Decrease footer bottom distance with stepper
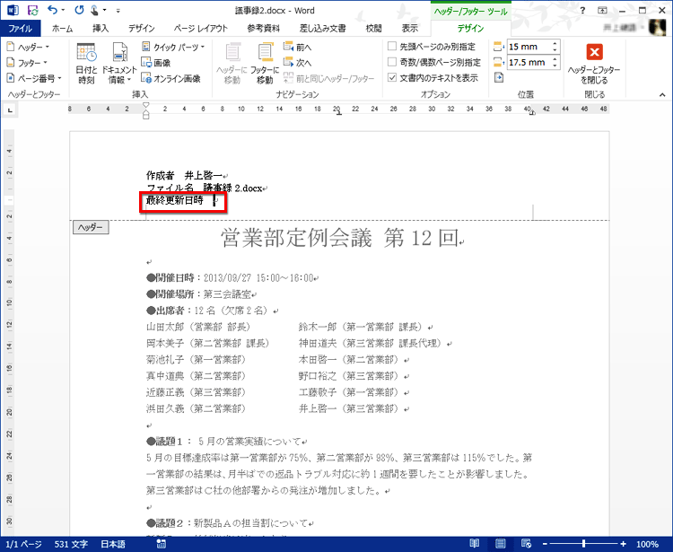The image size is (673, 552). tap(555, 66)
